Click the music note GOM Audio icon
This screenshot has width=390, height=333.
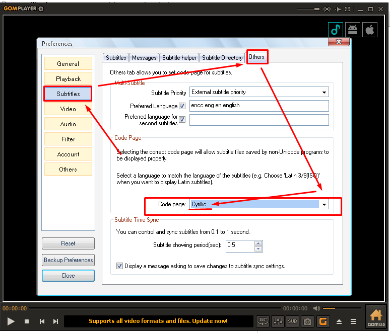(335, 30)
